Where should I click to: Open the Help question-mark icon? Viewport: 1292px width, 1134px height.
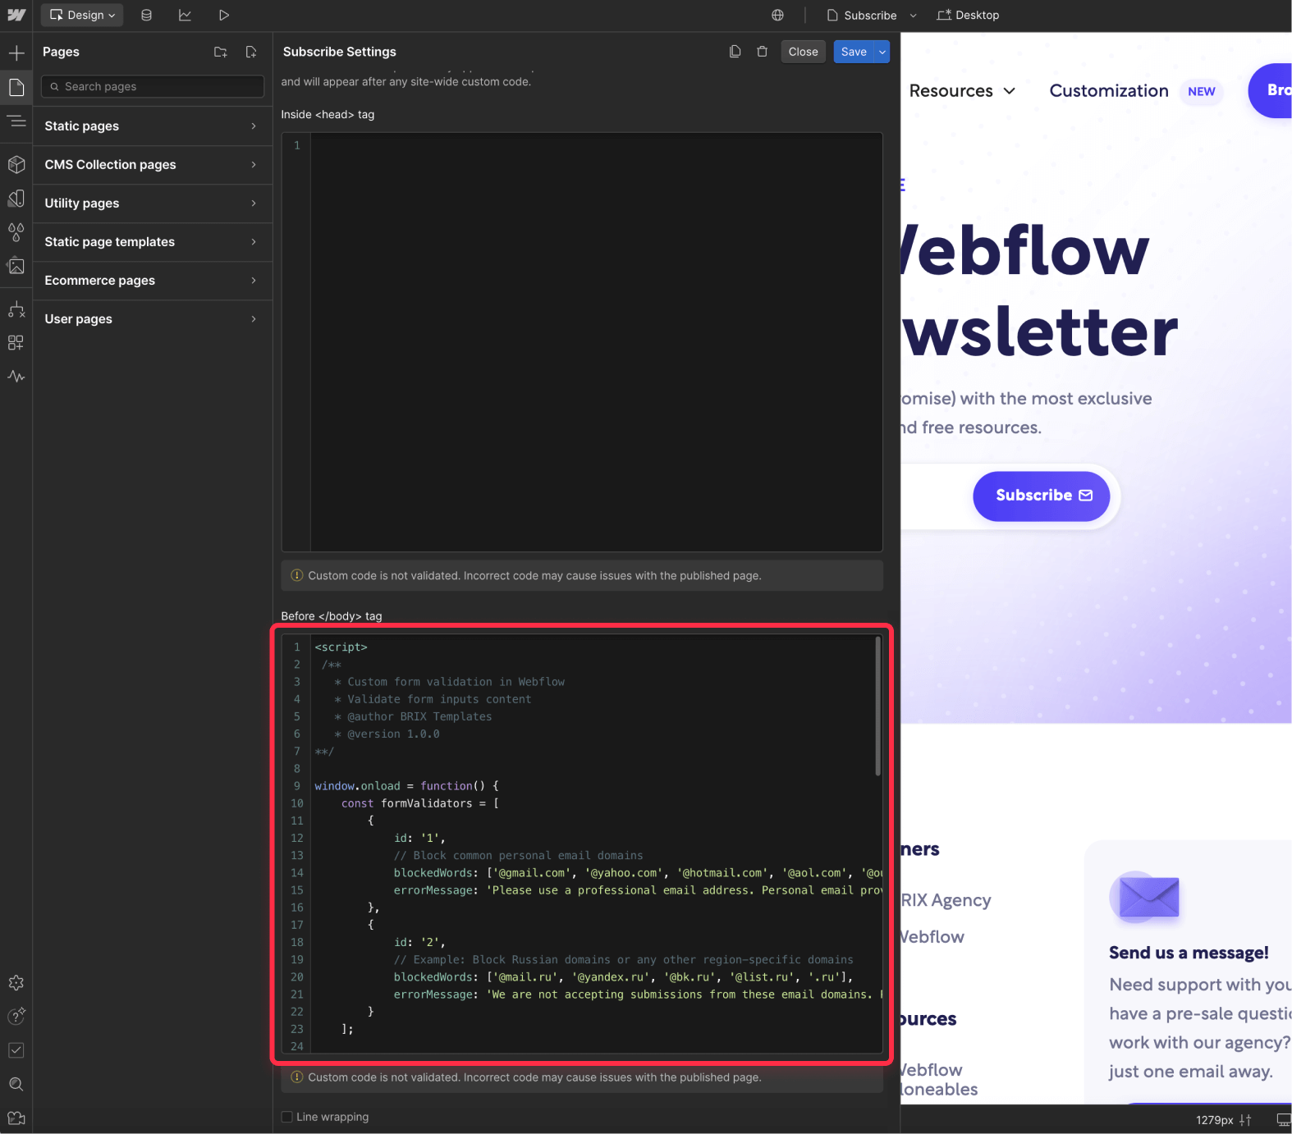[x=16, y=1017]
